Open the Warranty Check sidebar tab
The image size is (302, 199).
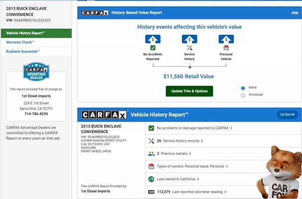[36, 42]
